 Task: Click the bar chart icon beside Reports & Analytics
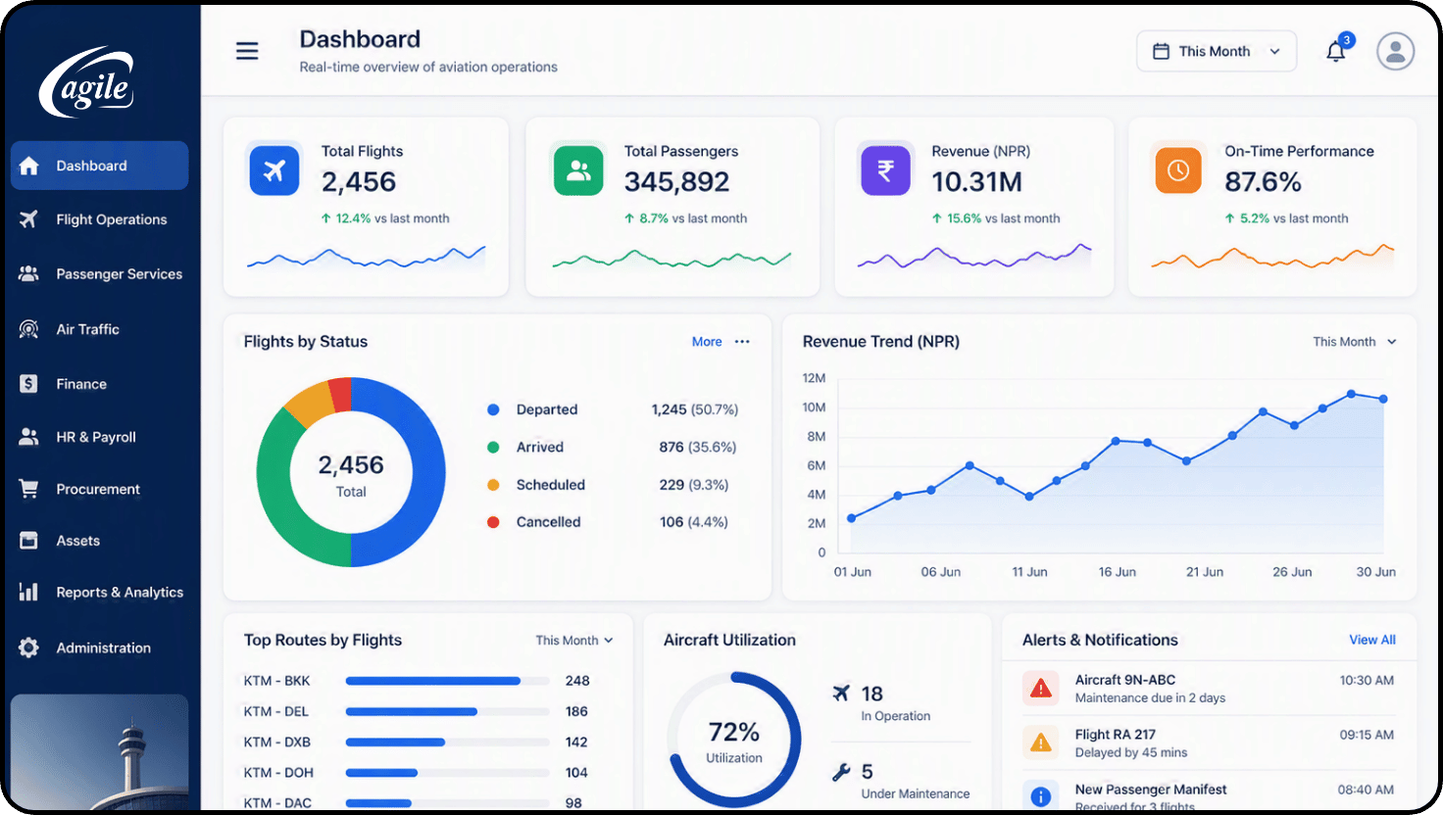pyautogui.click(x=29, y=592)
